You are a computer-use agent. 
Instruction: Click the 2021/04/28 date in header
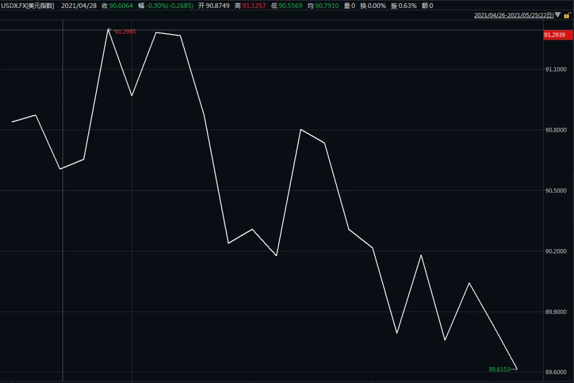tap(79, 5)
